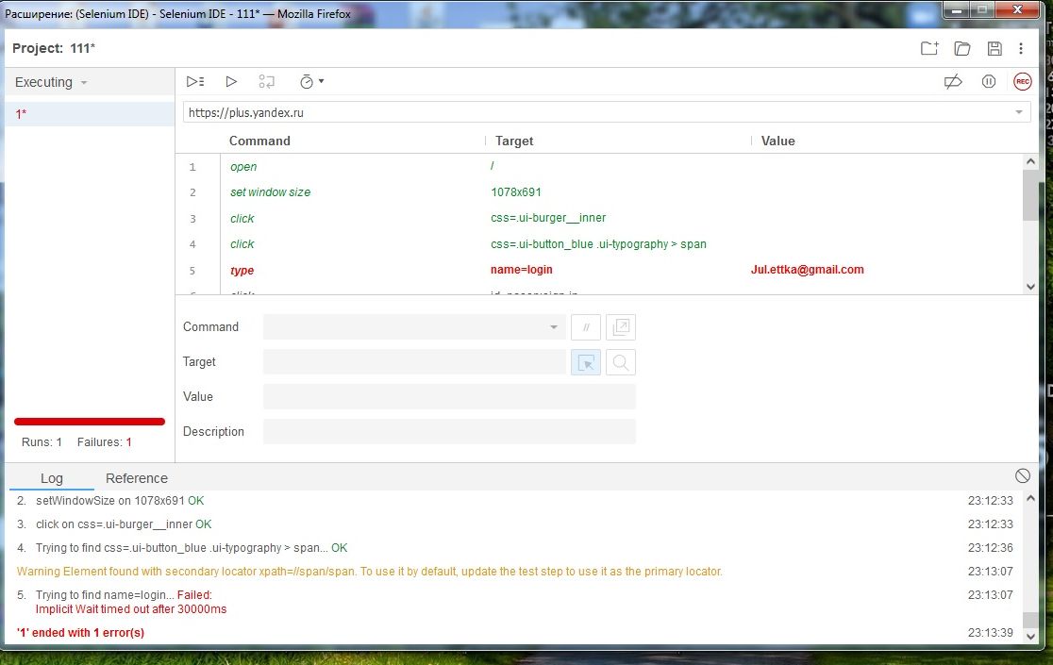Maximize the Selenium IDE window

coord(982,10)
